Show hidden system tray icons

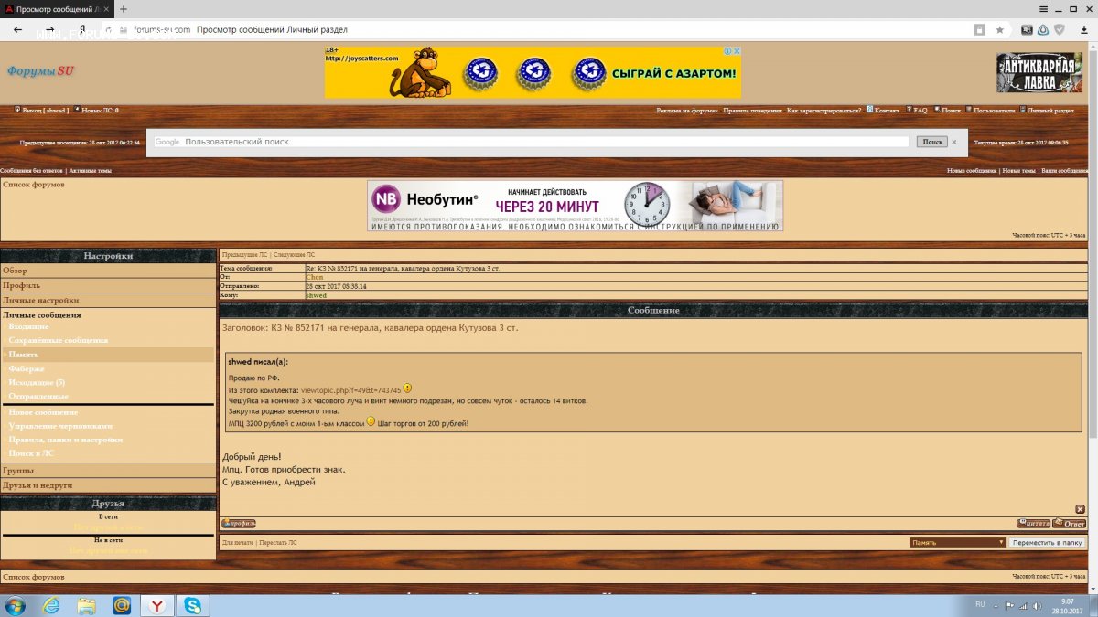(996, 605)
